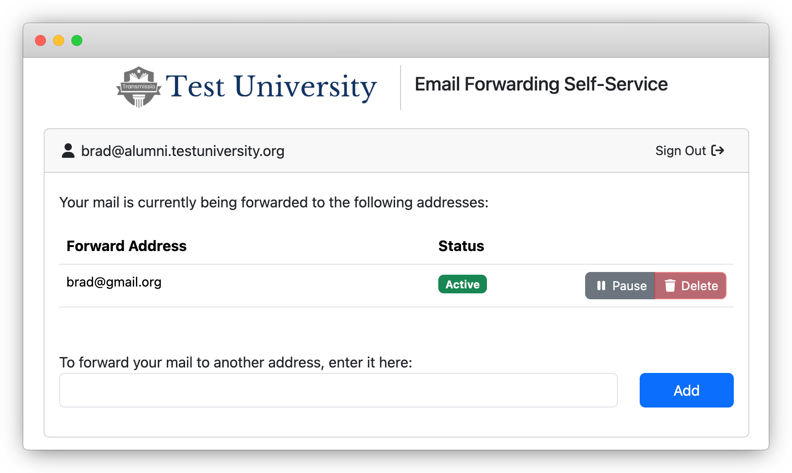The height and width of the screenshot is (473, 792).
Task: Focus the new forwarding address input field
Action: pos(338,390)
